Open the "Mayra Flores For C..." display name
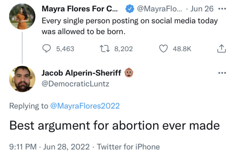The width and height of the screenshot is (236, 156). pos(80,8)
